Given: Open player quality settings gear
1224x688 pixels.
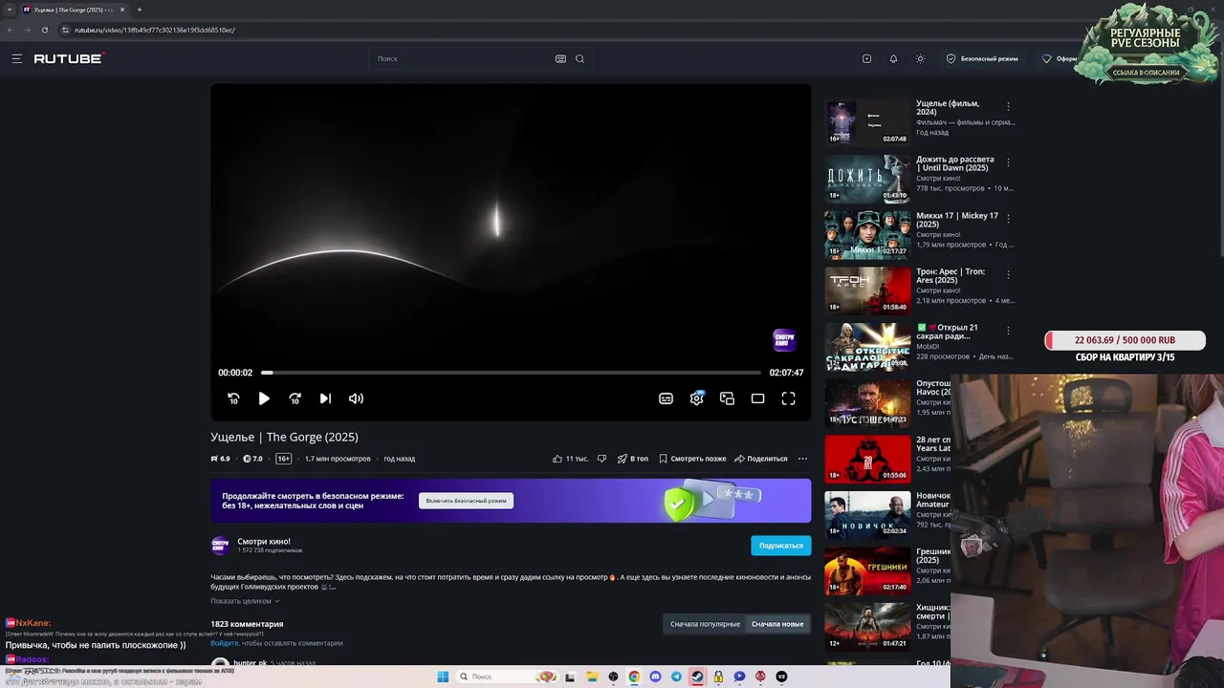Looking at the screenshot, I should (697, 398).
